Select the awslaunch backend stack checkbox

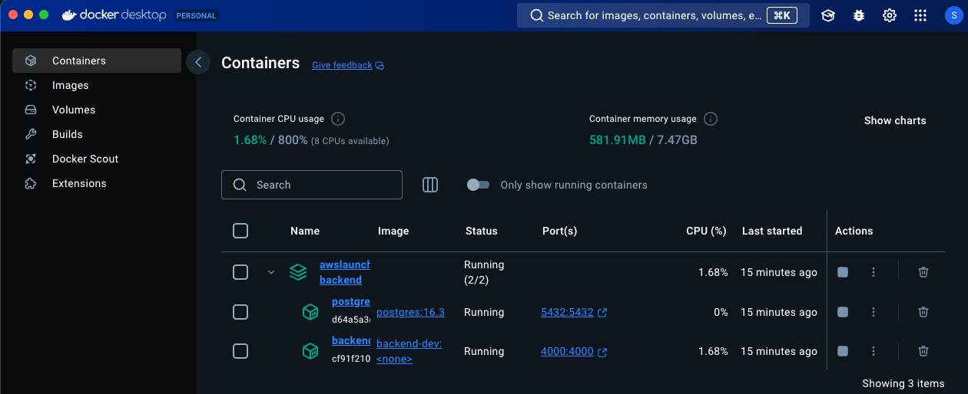[x=240, y=272]
